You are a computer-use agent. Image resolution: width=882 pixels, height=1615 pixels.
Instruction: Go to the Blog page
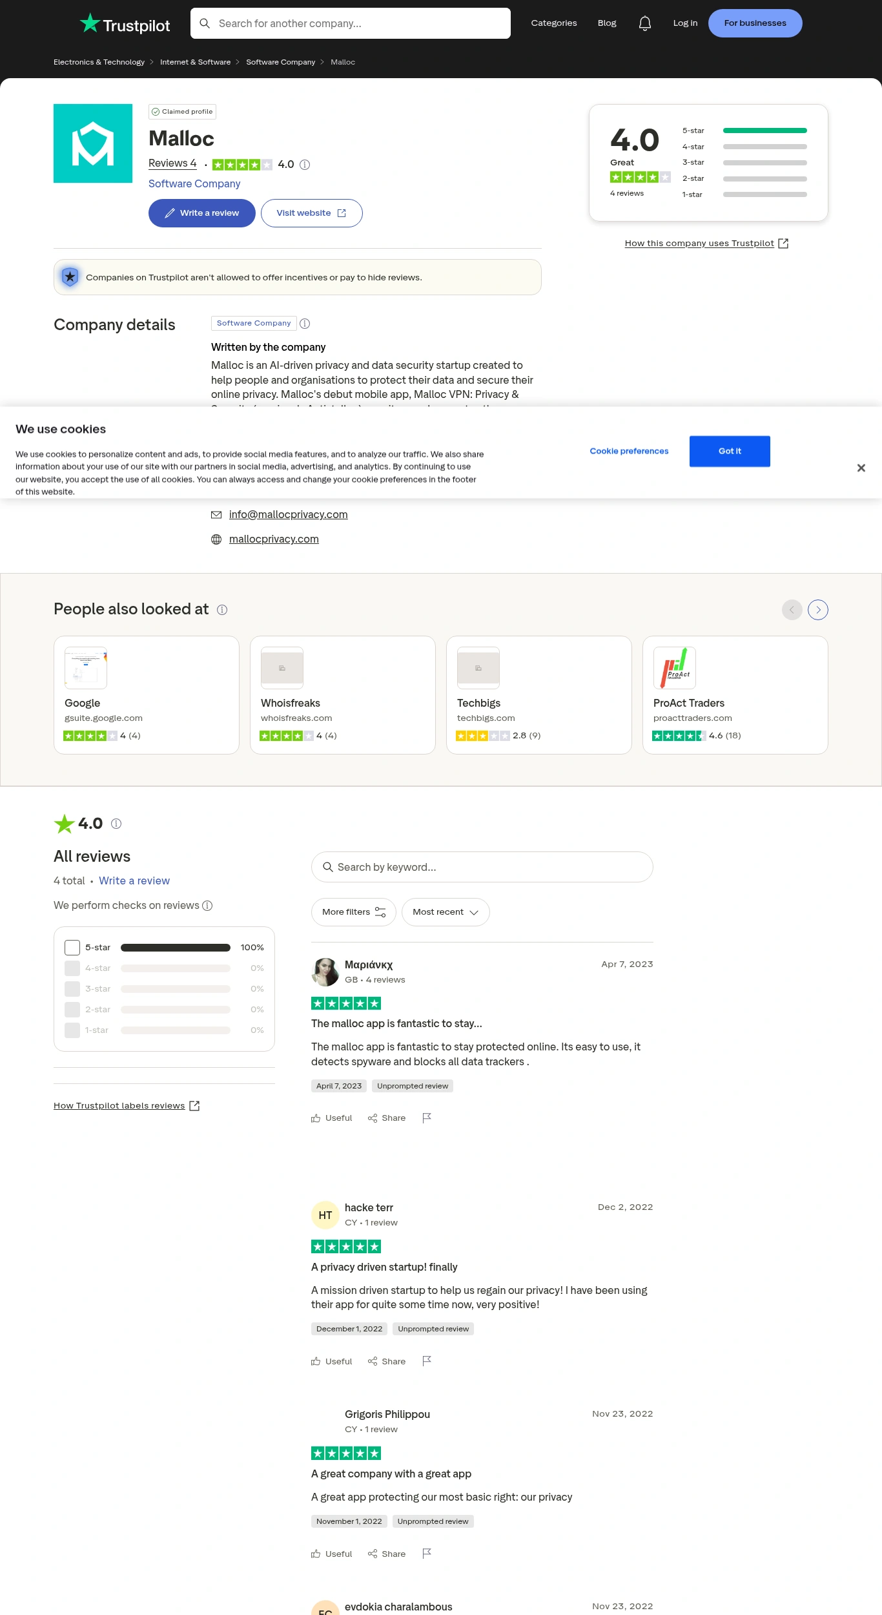click(x=607, y=23)
